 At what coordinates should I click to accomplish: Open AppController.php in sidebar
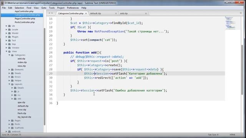click(24, 11)
